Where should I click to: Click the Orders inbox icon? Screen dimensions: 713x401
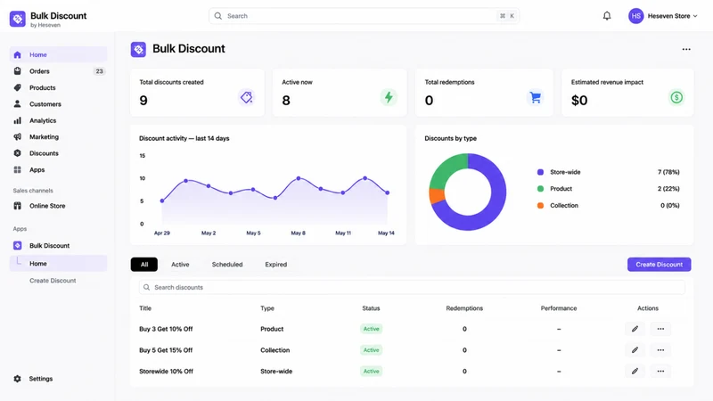pos(17,71)
